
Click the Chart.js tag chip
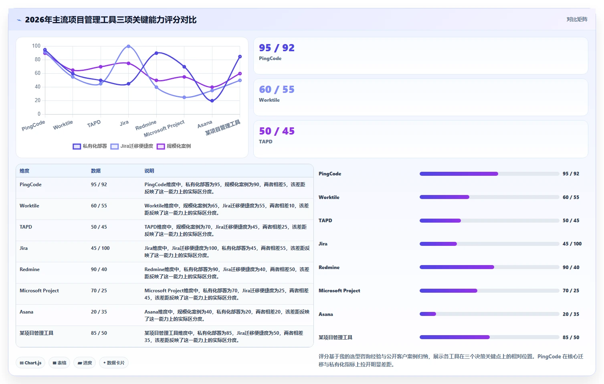tap(30, 363)
